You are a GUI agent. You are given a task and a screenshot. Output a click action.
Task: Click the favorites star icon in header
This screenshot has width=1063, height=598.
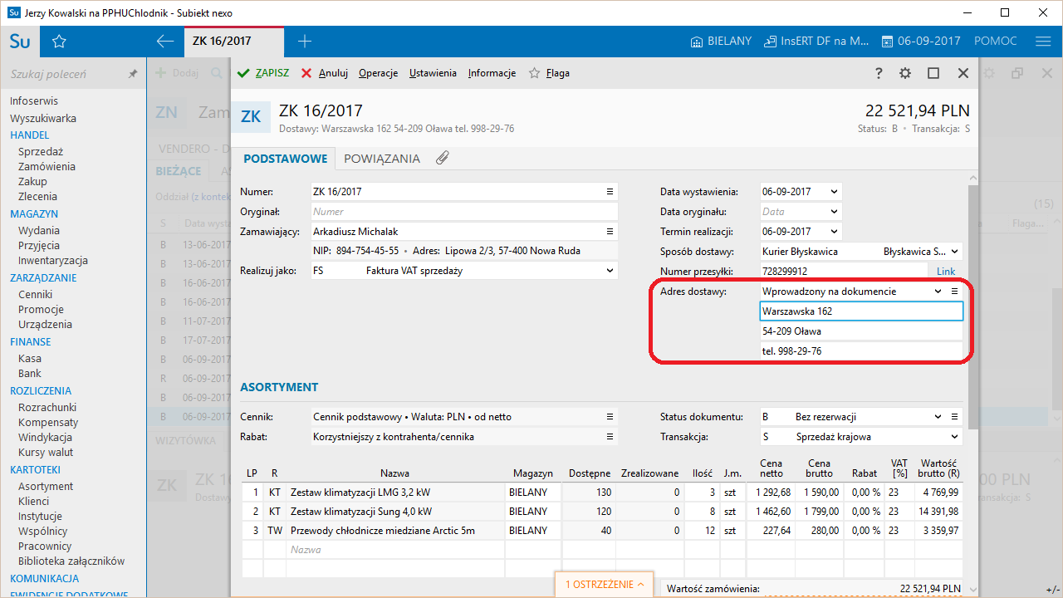click(59, 42)
